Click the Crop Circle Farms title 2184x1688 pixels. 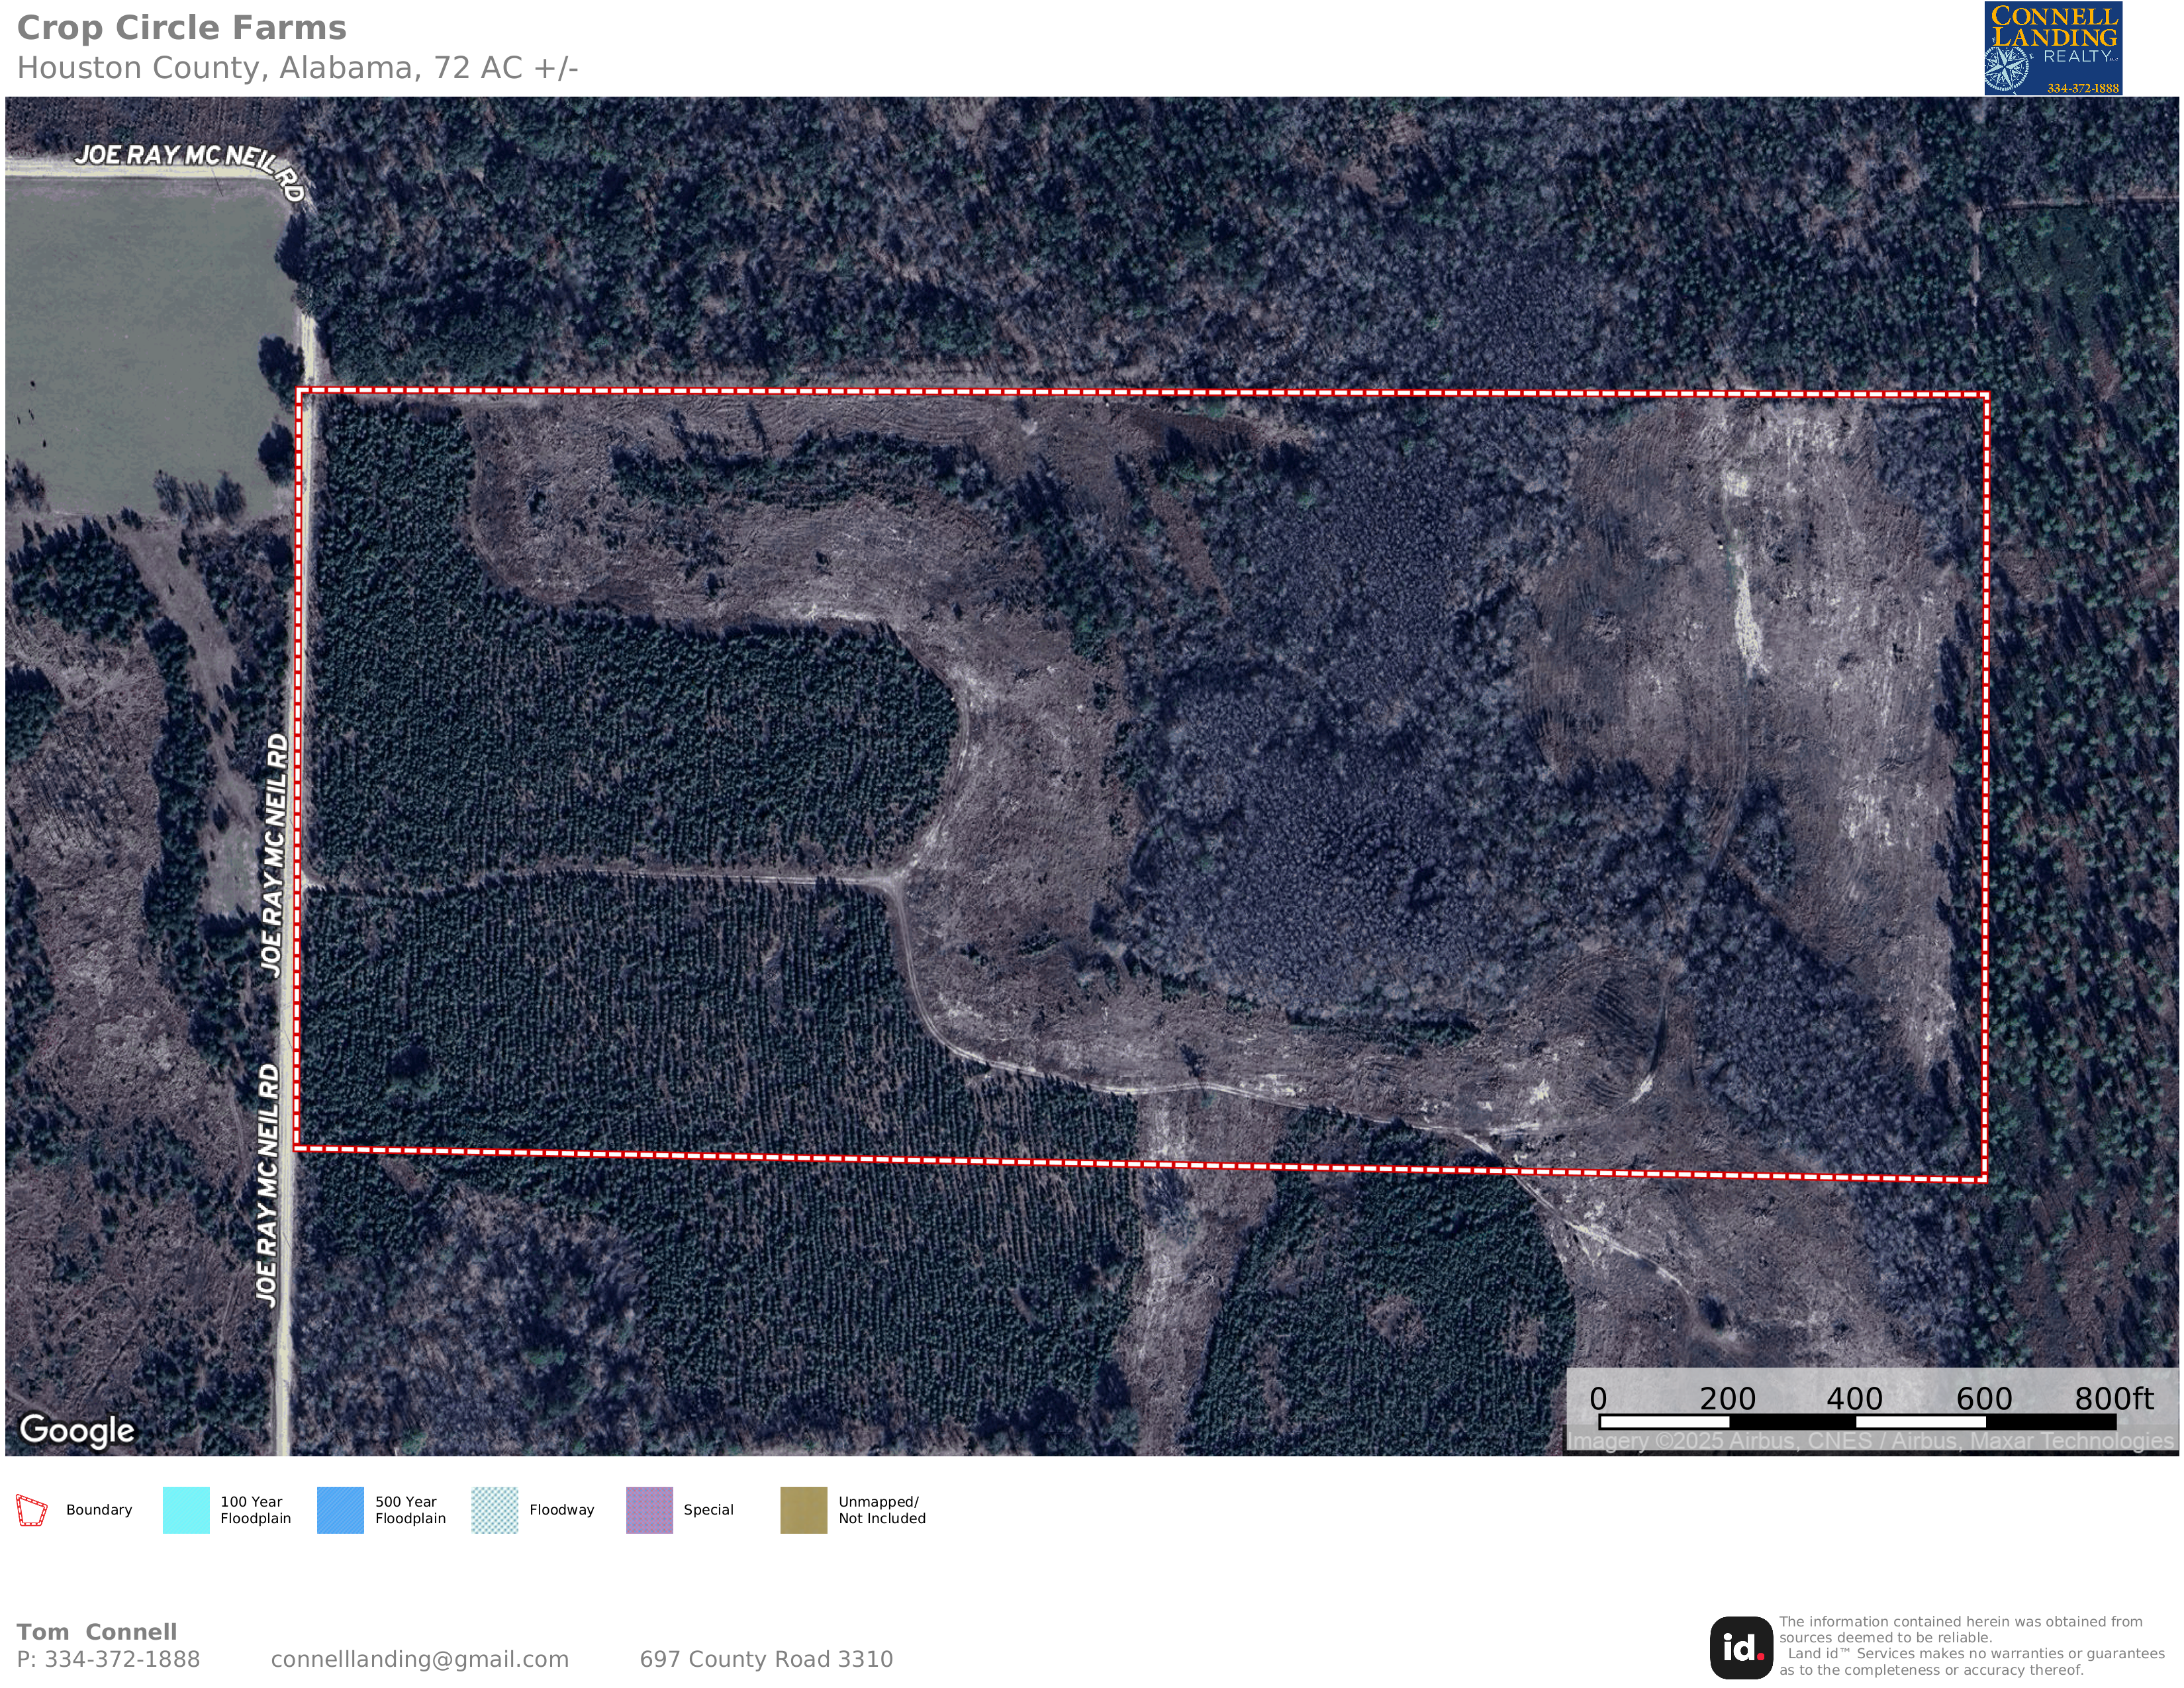click(x=181, y=28)
